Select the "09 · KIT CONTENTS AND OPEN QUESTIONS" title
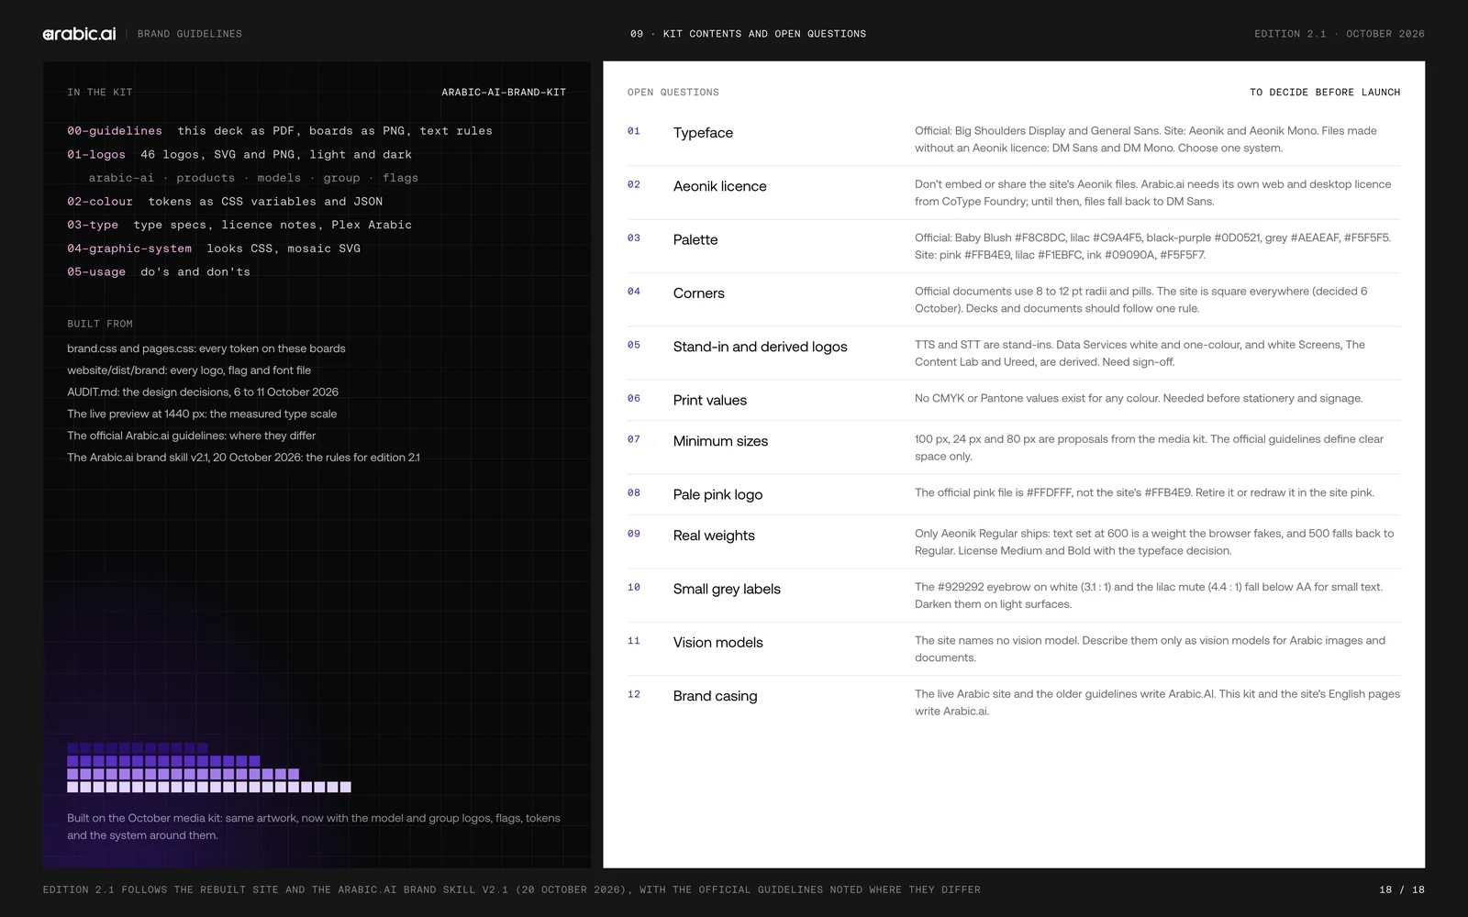This screenshot has width=1468, height=917. point(748,34)
